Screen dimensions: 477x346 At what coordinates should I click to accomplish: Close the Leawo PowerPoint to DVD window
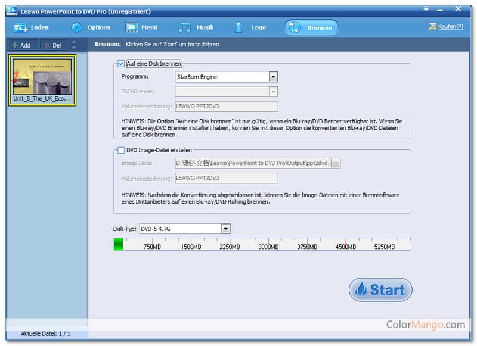pyautogui.click(x=458, y=9)
